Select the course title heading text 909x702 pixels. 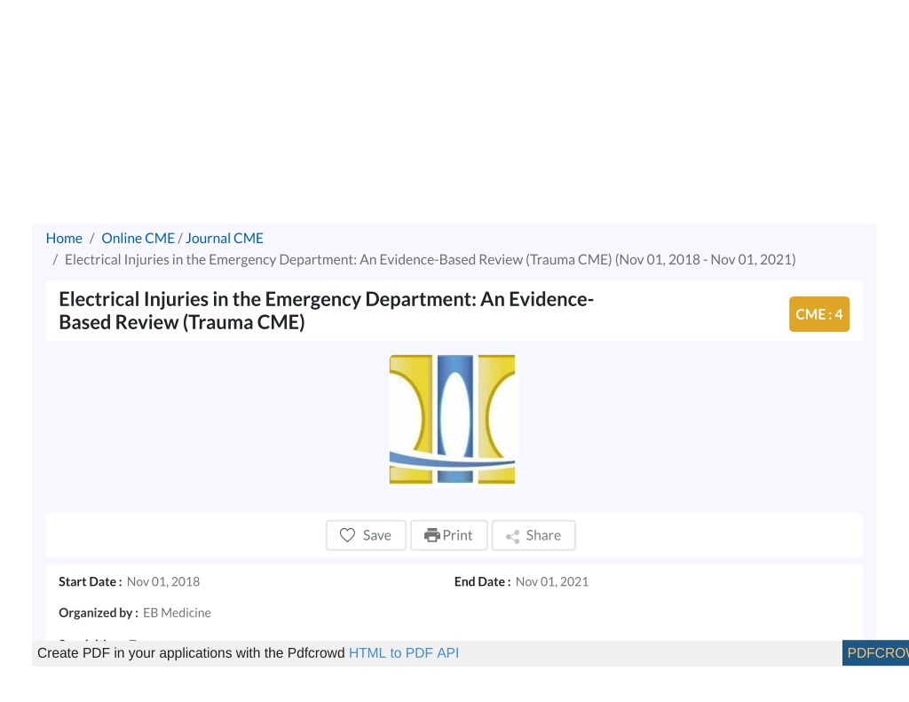pyautogui.click(x=327, y=311)
